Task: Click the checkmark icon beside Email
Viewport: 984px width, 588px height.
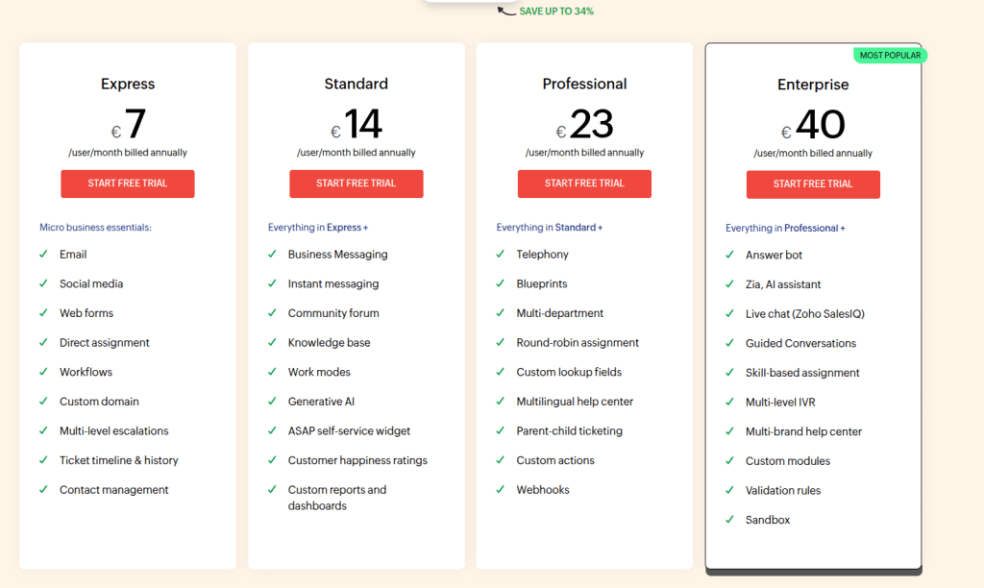Action: pyautogui.click(x=43, y=255)
